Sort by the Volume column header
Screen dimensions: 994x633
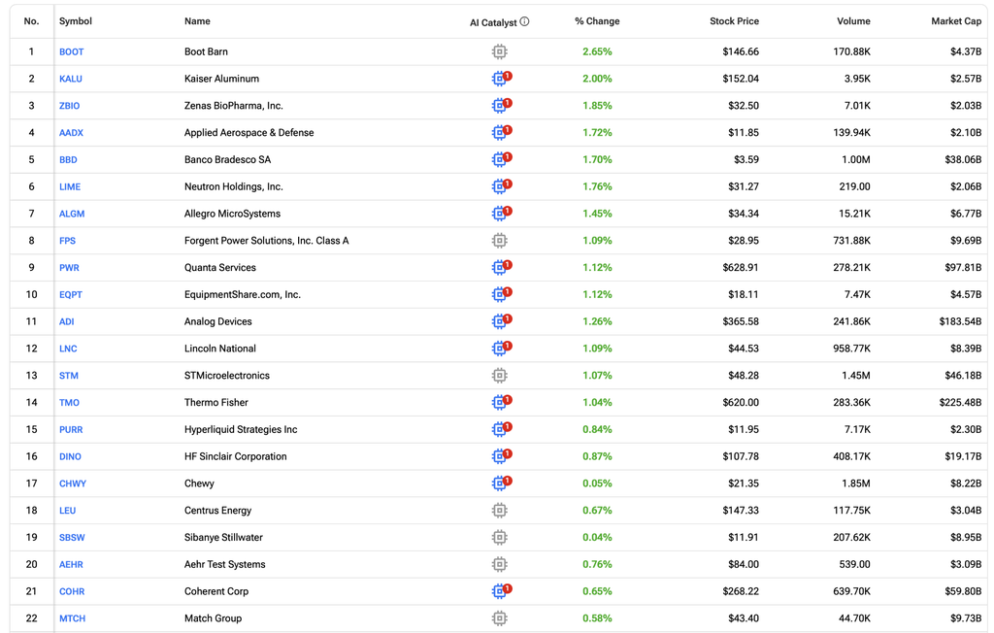[x=853, y=21]
